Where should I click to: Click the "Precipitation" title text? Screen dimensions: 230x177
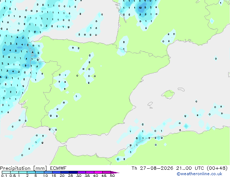[15, 168]
